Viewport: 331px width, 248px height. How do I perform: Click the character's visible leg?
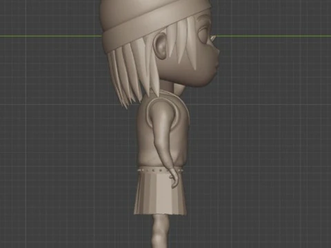pyautogui.click(x=160, y=231)
